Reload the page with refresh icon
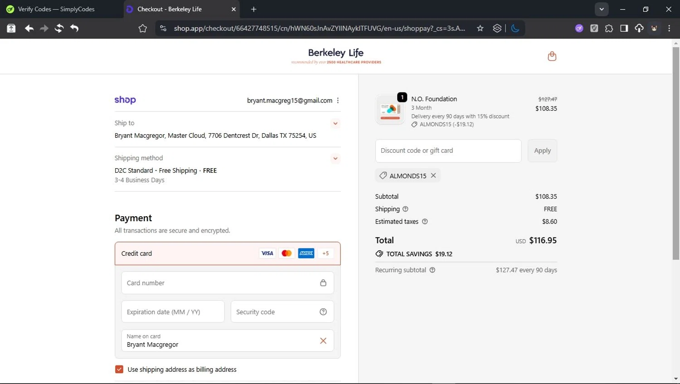 pyautogui.click(x=59, y=29)
